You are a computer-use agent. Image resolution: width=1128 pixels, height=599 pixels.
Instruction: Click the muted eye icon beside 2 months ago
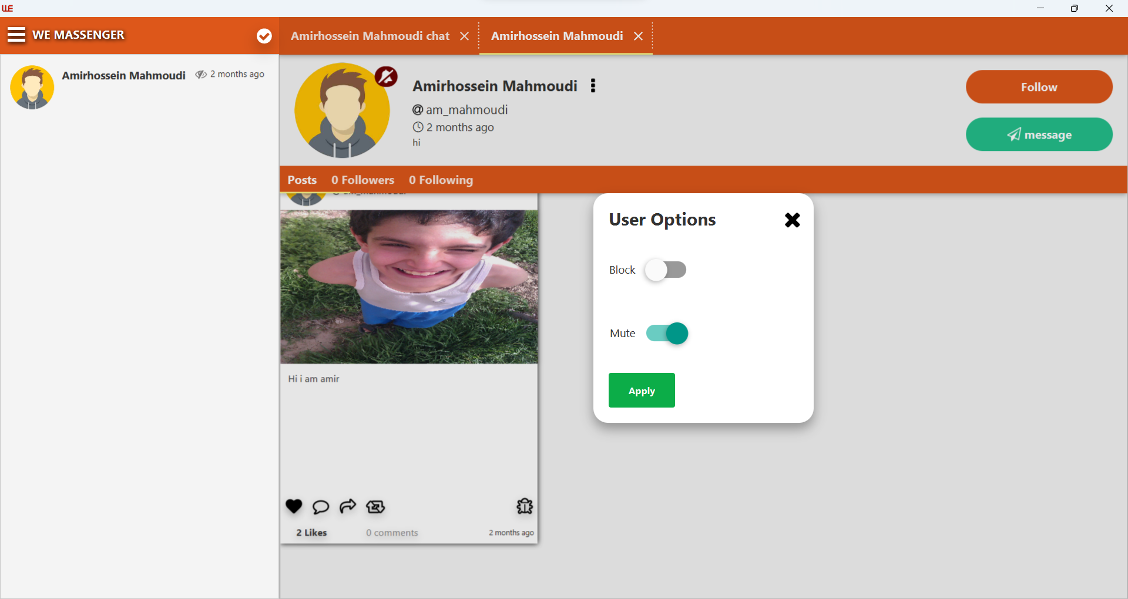point(201,75)
